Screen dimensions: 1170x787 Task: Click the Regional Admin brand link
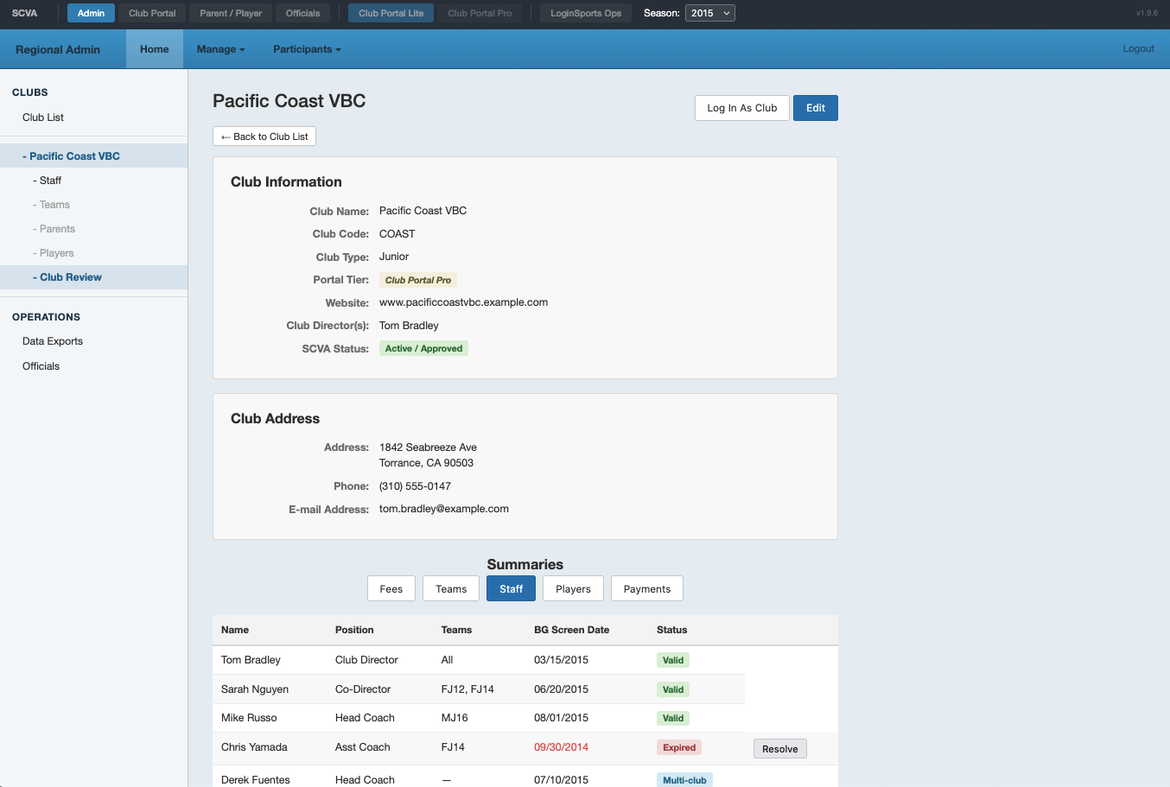click(x=58, y=49)
